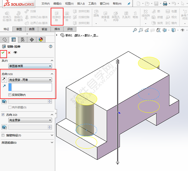This screenshot has width=188, height=171.
Task: Enable the Flip side to cut (反侧切除) checkbox
Action: [10, 95]
